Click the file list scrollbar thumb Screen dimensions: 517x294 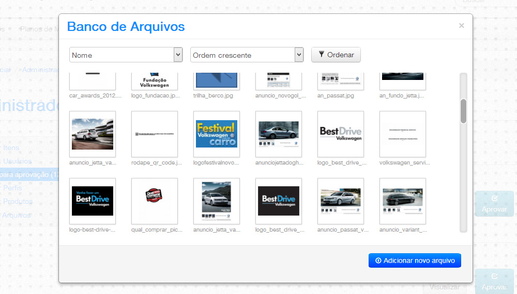464,111
